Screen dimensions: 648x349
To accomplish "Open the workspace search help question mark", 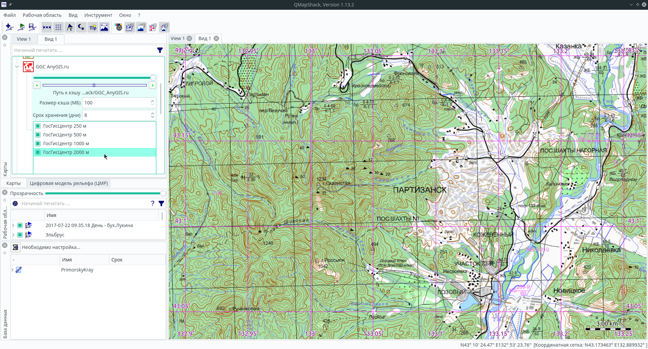I will (x=153, y=203).
